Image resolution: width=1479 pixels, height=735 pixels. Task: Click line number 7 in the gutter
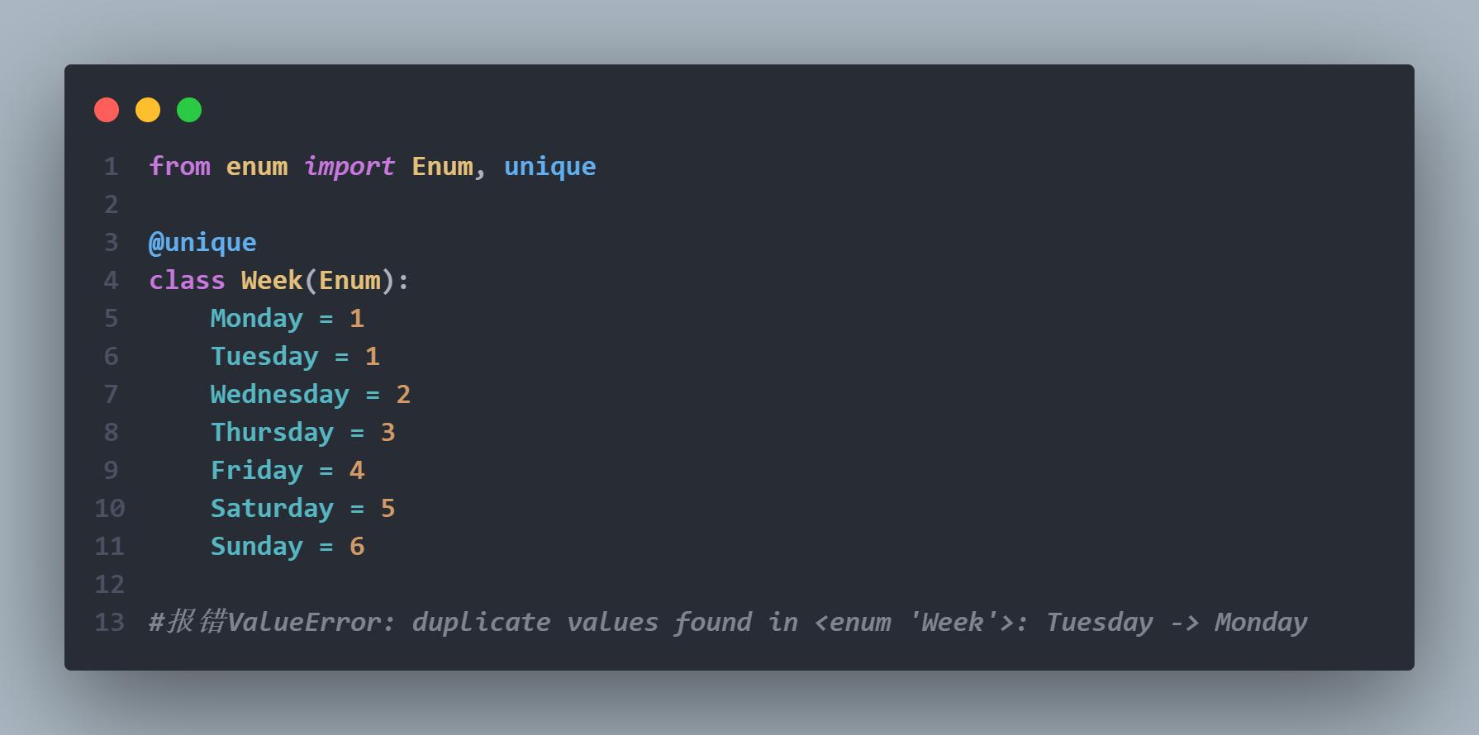(x=111, y=395)
